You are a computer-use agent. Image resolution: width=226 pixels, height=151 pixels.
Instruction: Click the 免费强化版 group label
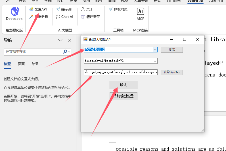pos(14,30)
